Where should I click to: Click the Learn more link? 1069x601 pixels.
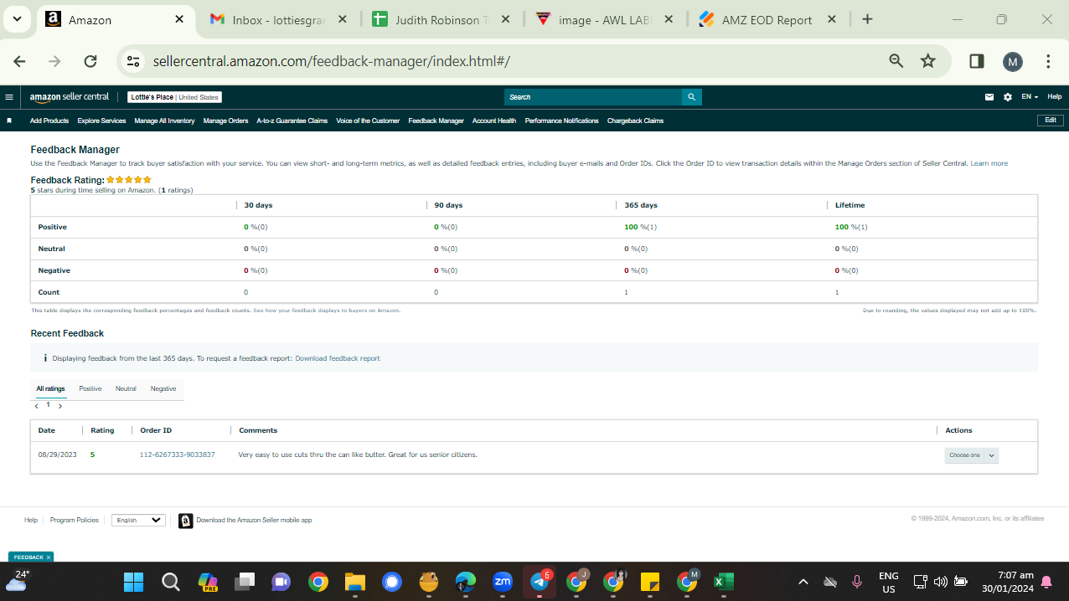[989, 163]
